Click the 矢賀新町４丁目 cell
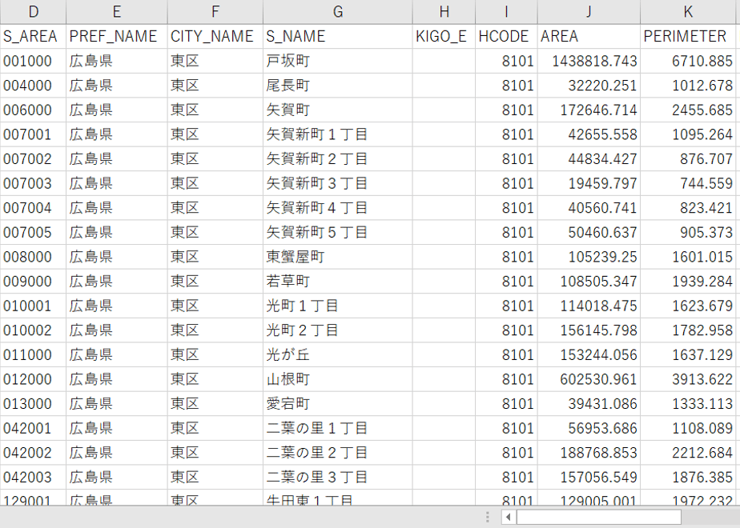 (338, 208)
